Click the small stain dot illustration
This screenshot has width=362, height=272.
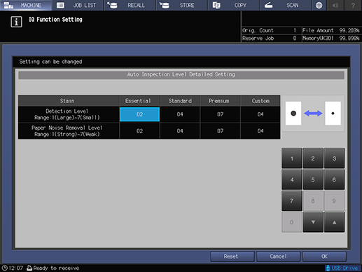coord(333,114)
